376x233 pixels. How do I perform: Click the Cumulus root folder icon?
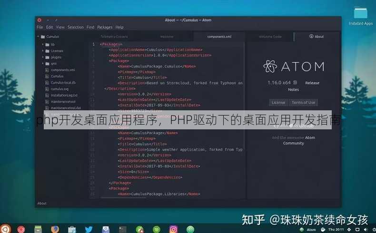coord(43,37)
